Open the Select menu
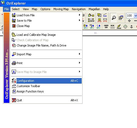Screen dimensions: 137x128 pyautogui.click(x=16, y=9)
